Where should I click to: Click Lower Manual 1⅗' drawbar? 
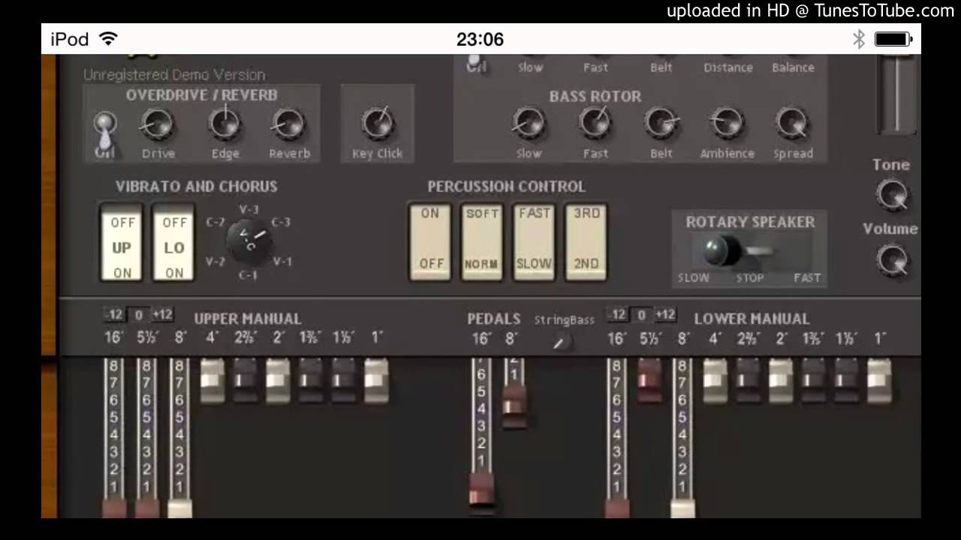point(814,380)
